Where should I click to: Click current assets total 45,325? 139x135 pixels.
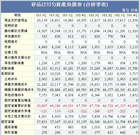[42, 68]
